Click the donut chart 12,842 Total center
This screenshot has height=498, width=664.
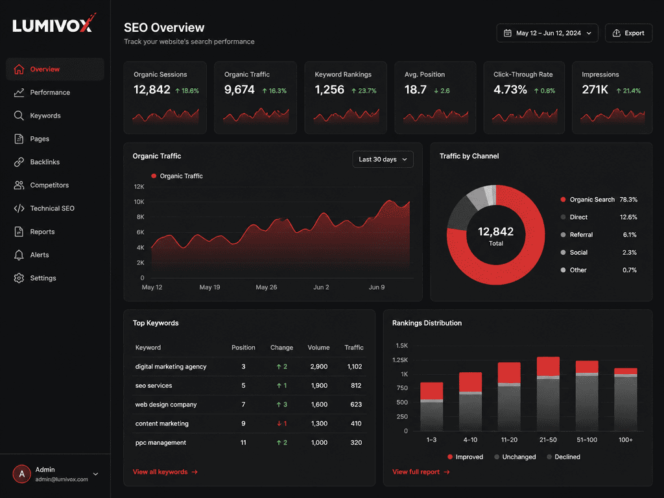[x=496, y=235]
